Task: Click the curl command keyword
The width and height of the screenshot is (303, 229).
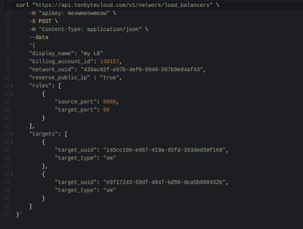Action: point(22,5)
